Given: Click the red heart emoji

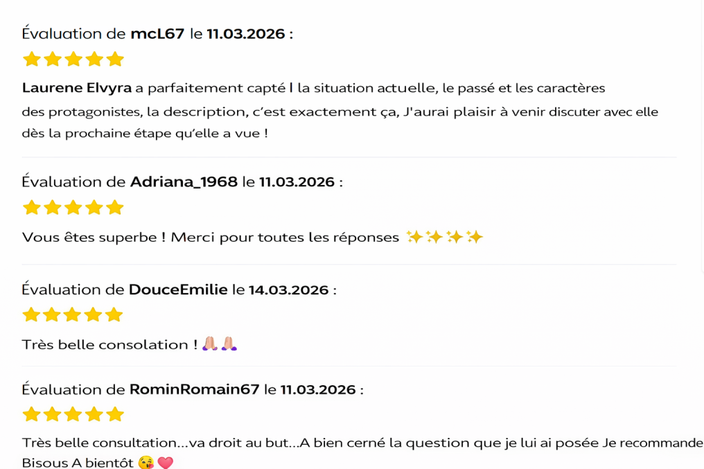Looking at the screenshot, I should 165,463.
